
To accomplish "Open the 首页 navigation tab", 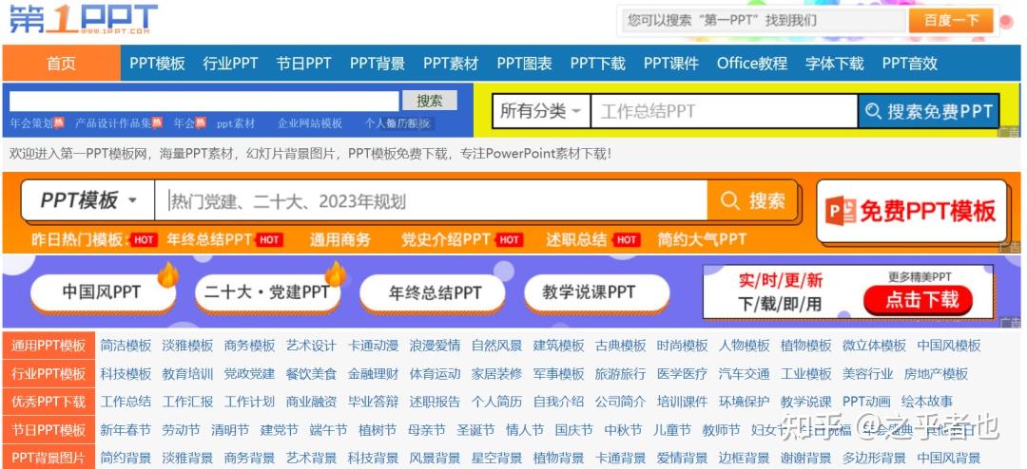I will [62, 63].
